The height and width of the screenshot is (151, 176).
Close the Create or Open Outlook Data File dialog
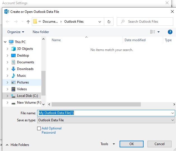coord(172,11)
